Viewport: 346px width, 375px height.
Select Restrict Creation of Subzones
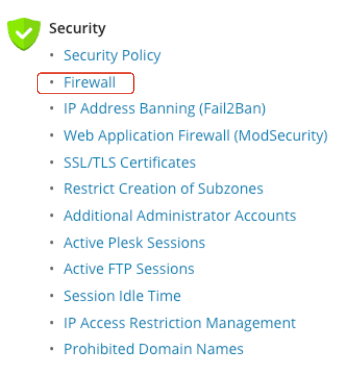point(163,189)
